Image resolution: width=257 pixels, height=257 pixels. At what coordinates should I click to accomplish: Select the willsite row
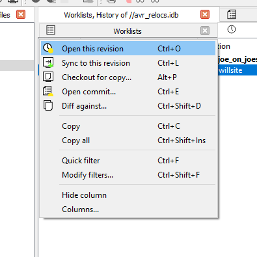(x=237, y=70)
